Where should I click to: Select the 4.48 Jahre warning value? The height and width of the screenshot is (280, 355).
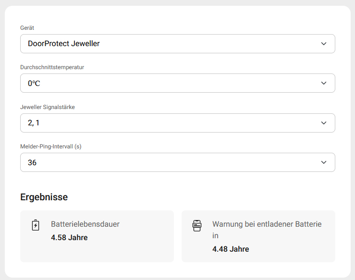[x=231, y=249]
